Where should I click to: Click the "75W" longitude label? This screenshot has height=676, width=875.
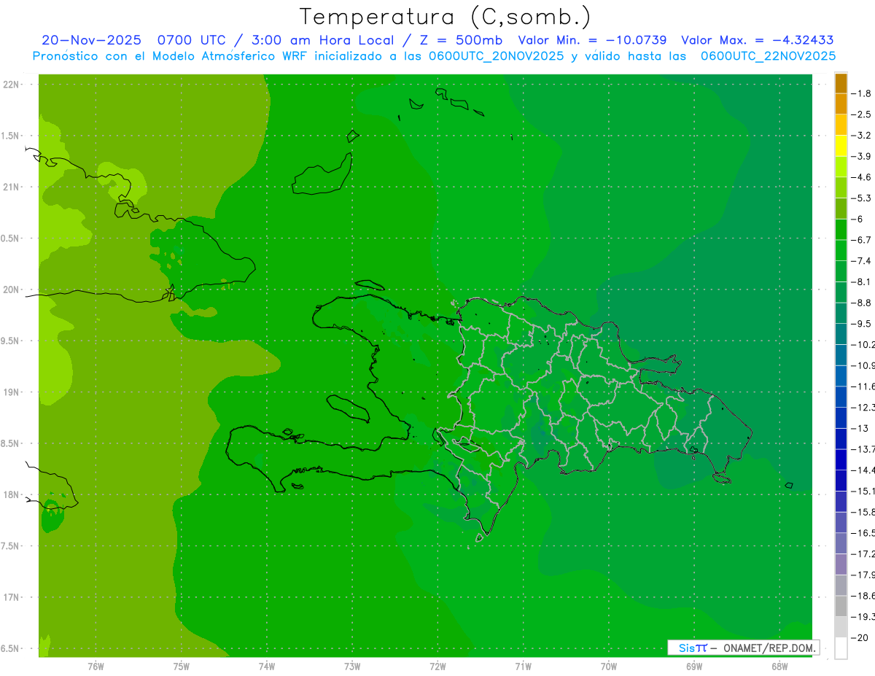(x=182, y=667)
